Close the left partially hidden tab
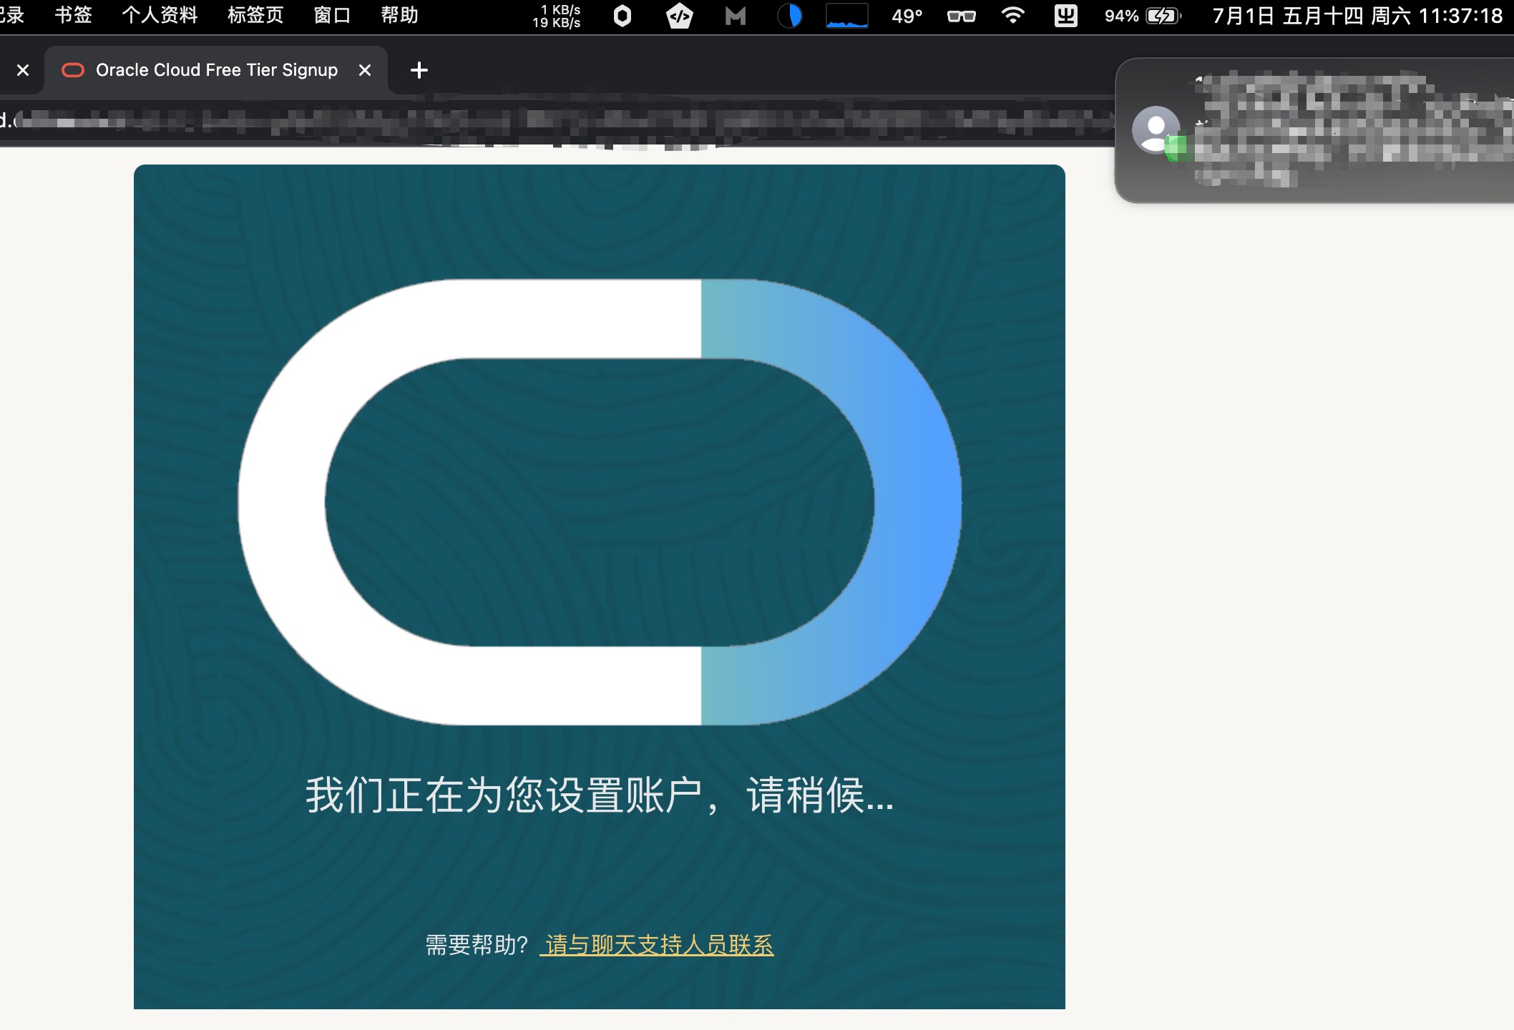 pyautogui.click(x=23, y=70)
